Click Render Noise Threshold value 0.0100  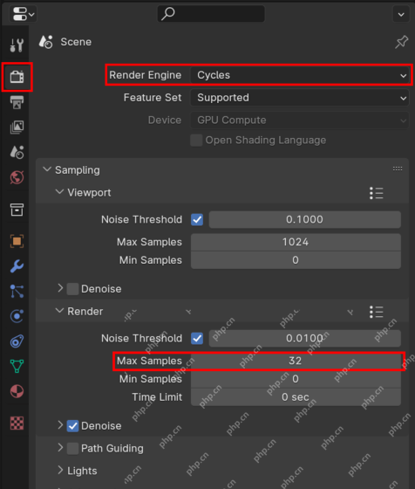point(305,339)
